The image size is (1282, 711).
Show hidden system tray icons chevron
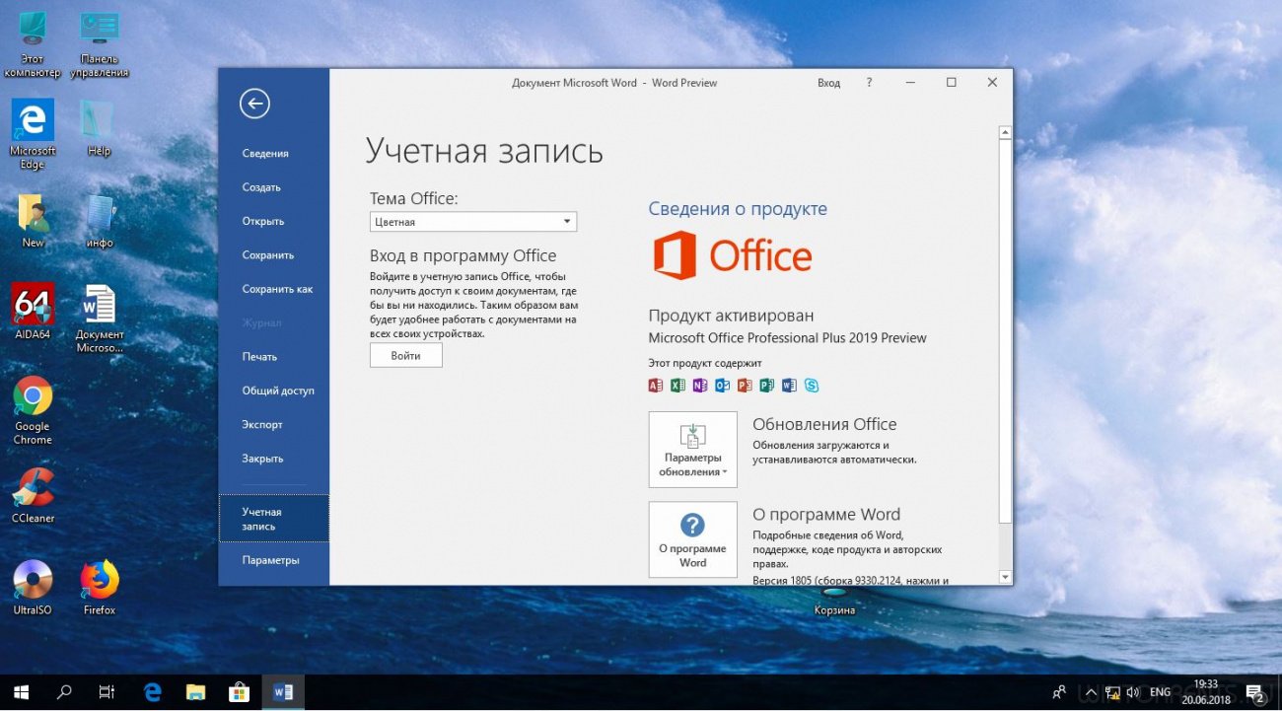[x=1093, y=692]
